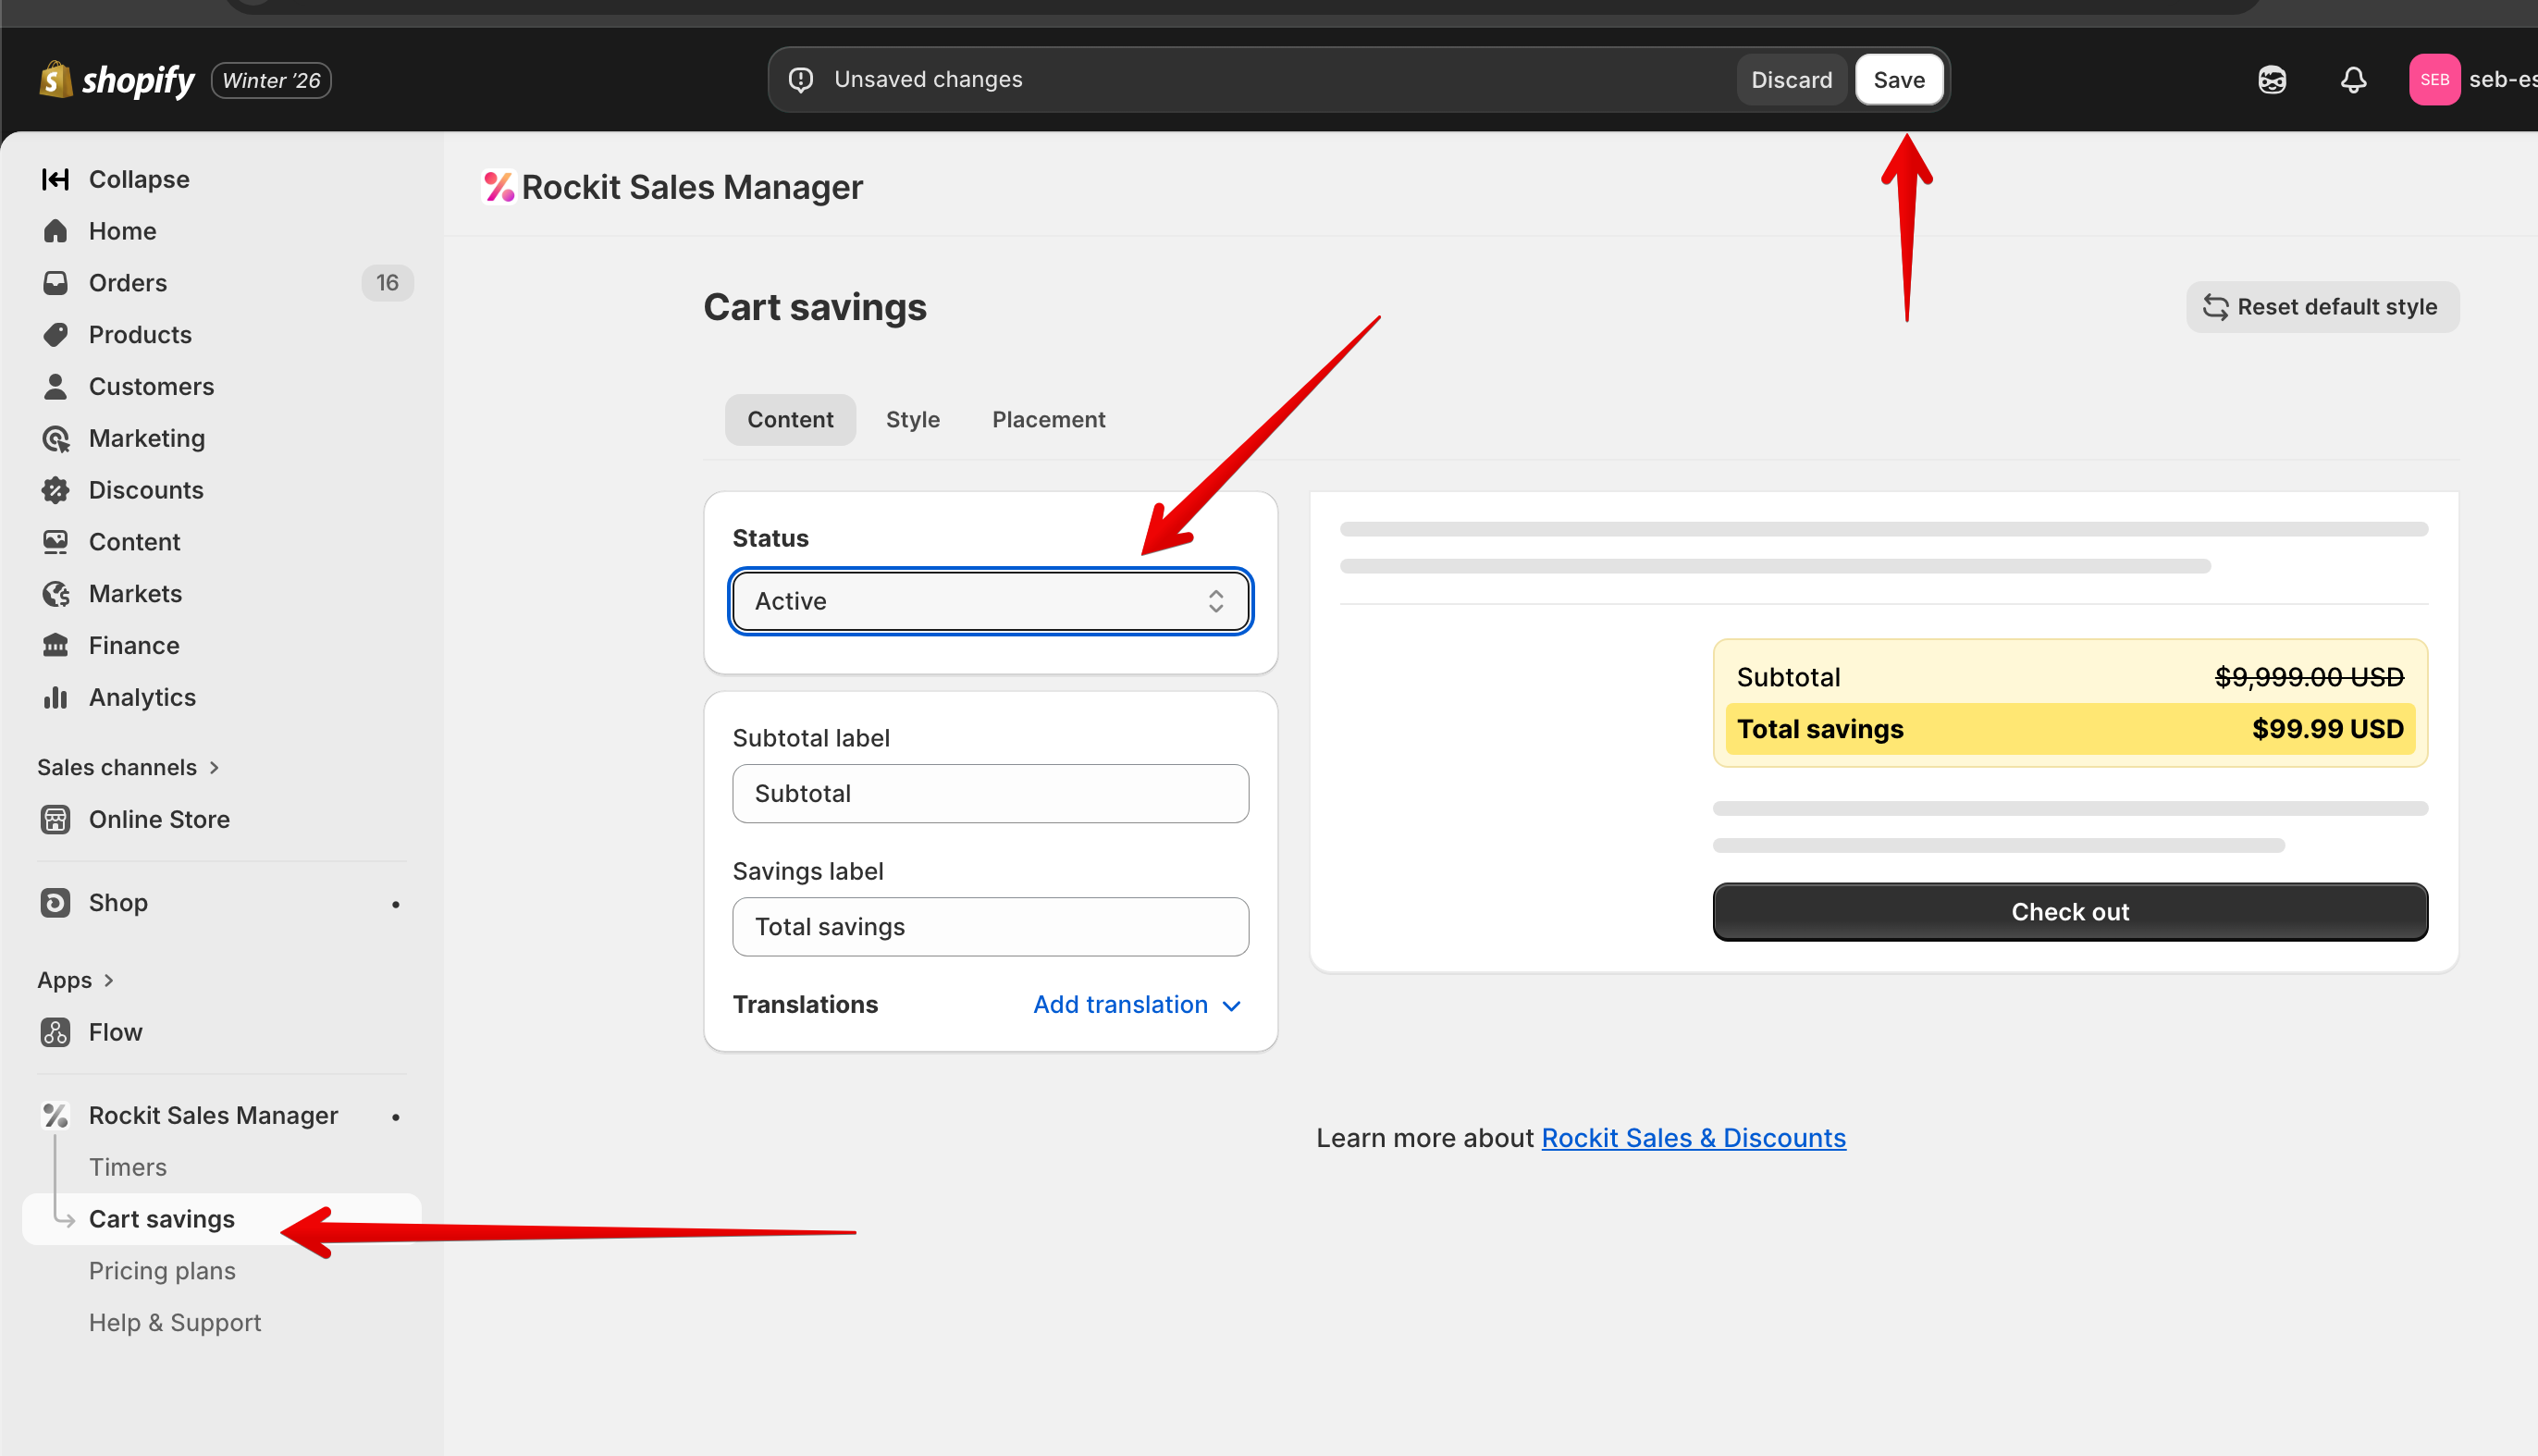The width and height of the screenshot is (2538, 1456).
Task: Expand the Add translation dropdown
Action: (1137, 1004)
